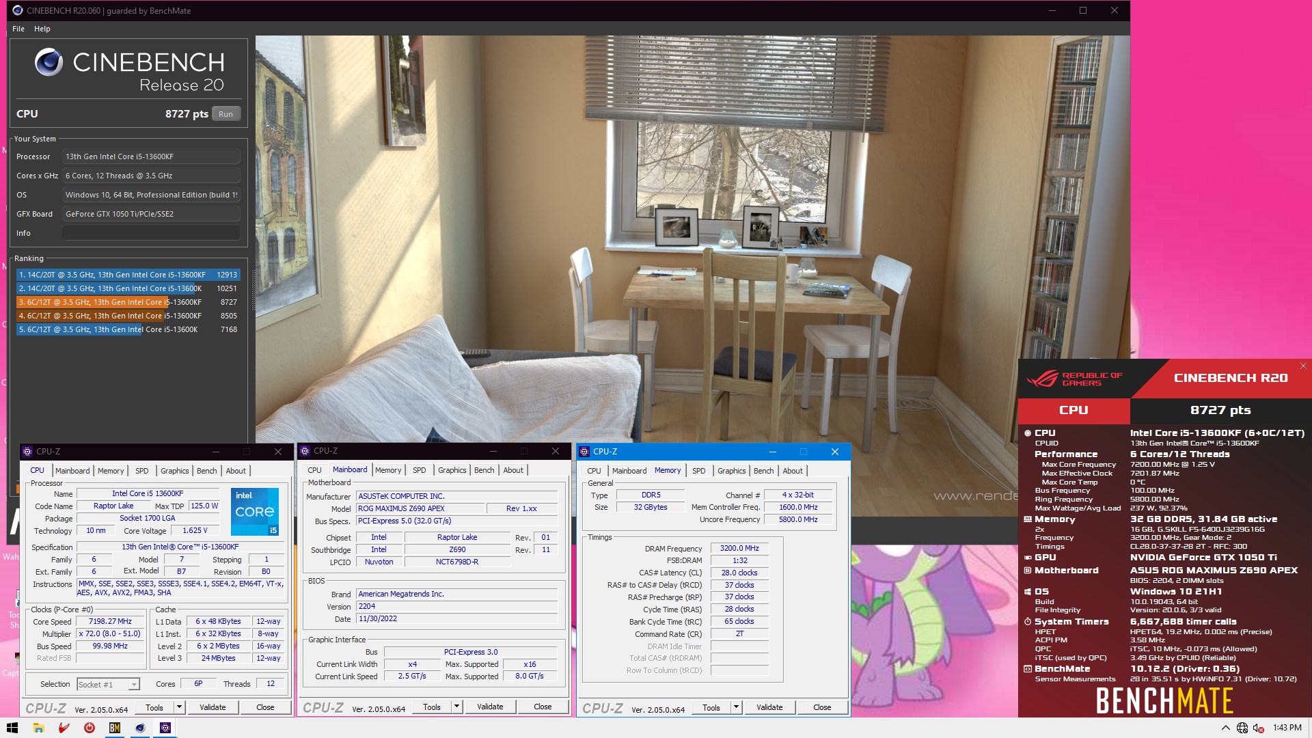Open the Windows Start menu
This screenshot has height=738, width=1312.
pos(12,728)
